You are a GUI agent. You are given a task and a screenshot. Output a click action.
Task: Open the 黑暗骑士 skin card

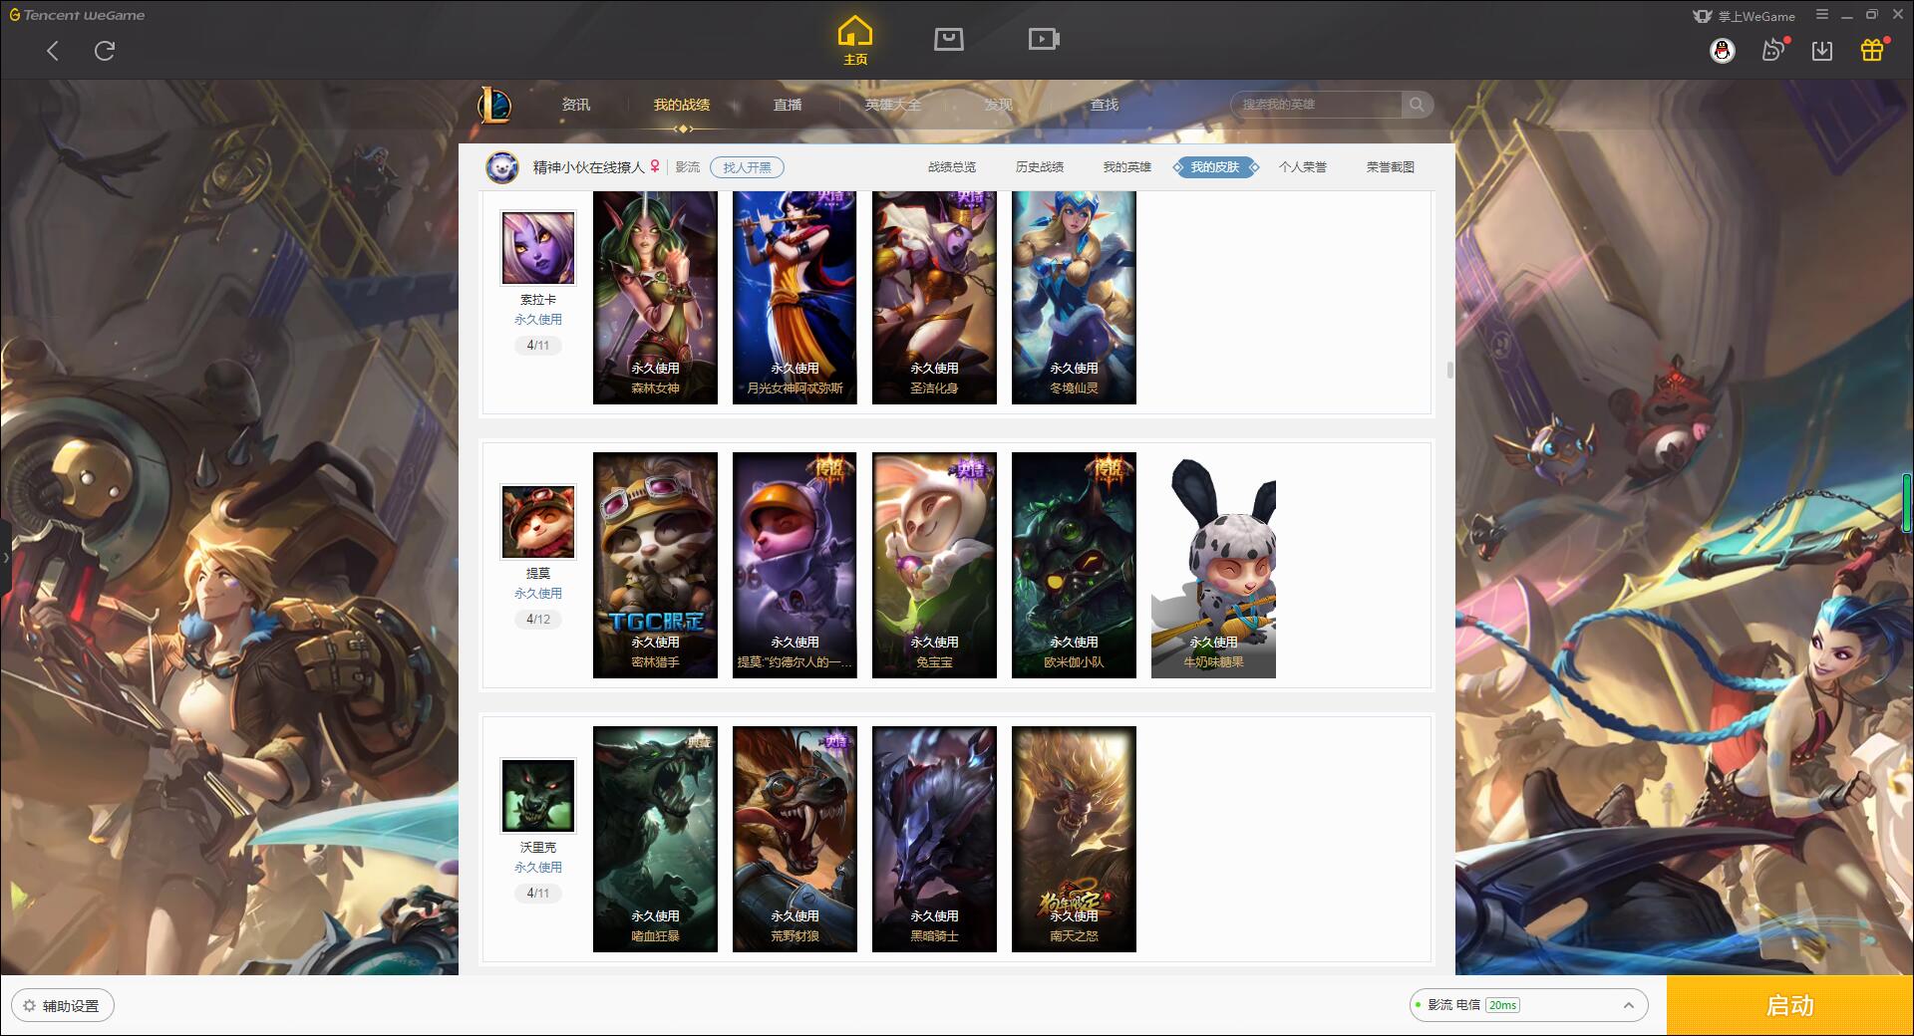(x=934, y=839)
